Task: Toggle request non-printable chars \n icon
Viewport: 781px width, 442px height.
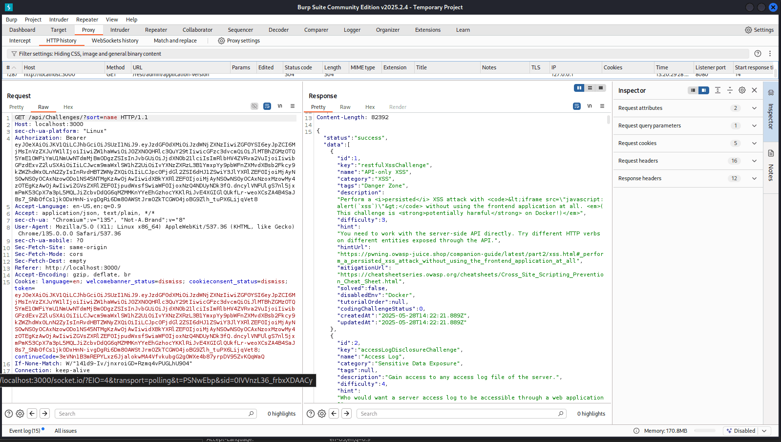Action: point(280,106)
